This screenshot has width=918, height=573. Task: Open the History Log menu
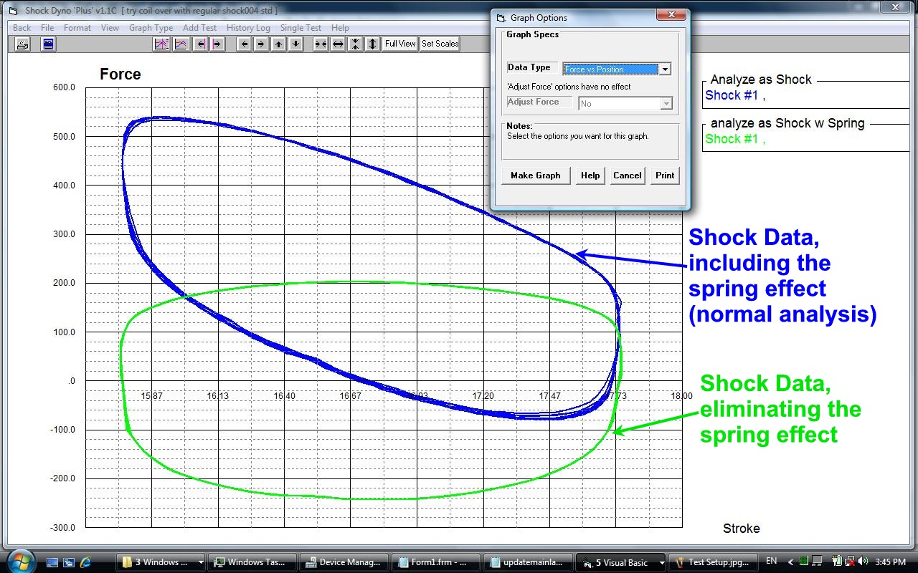coord(248,28)
